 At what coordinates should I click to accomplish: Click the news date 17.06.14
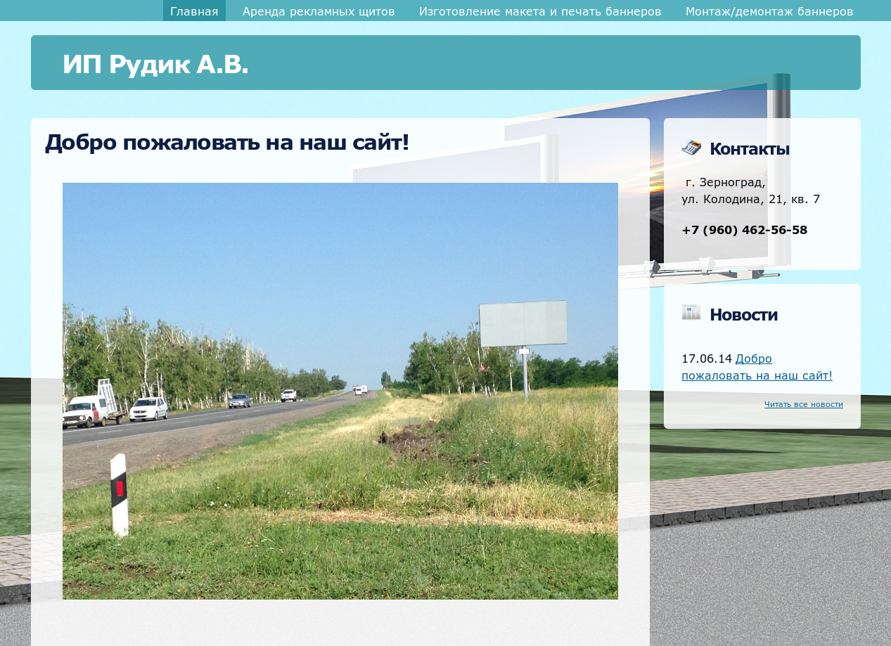point(707,358)
